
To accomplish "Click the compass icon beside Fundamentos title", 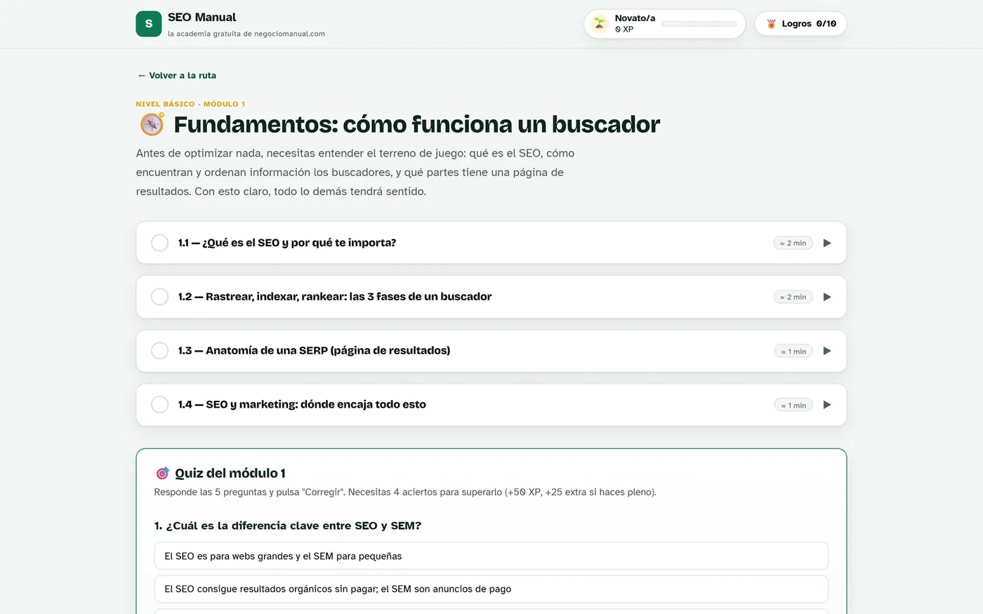I will click(152, 124).
